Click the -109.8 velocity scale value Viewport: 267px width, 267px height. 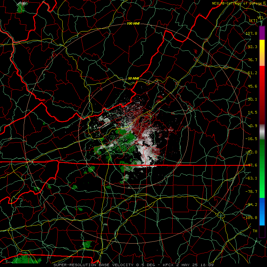pyautogui.click(x=250, y=218)
